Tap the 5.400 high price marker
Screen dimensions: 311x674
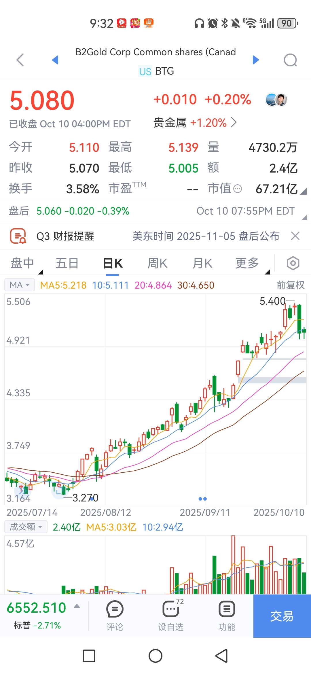pyautogui.click(x=272, y=301)
